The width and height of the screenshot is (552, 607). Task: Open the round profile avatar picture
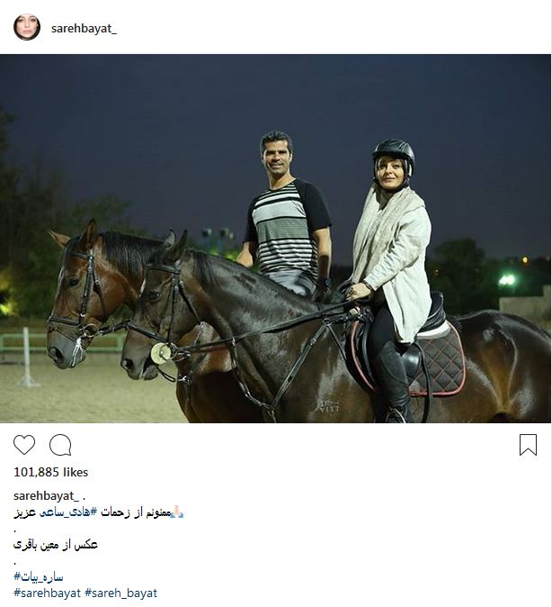click(27, 27)
